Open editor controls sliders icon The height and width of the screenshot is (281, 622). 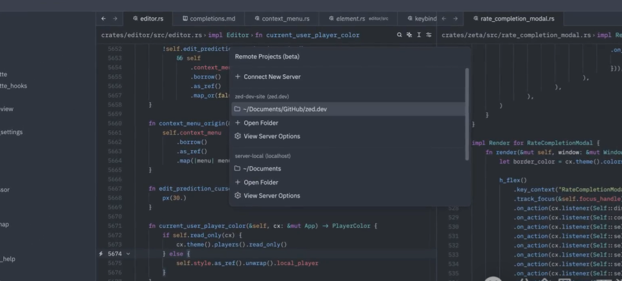pyautogui.click(x=429, y=35)
